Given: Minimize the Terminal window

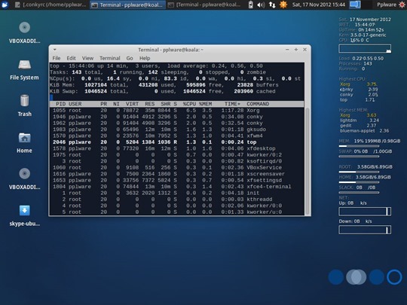Looking at the screenshot, I should [x=287, y=49].
